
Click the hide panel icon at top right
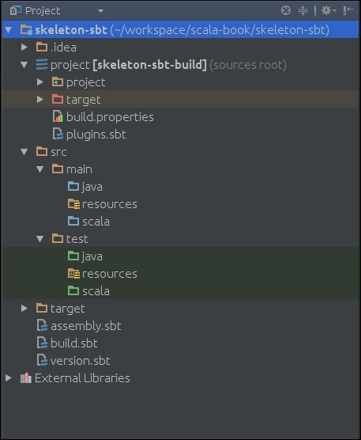tap(348, 10)
